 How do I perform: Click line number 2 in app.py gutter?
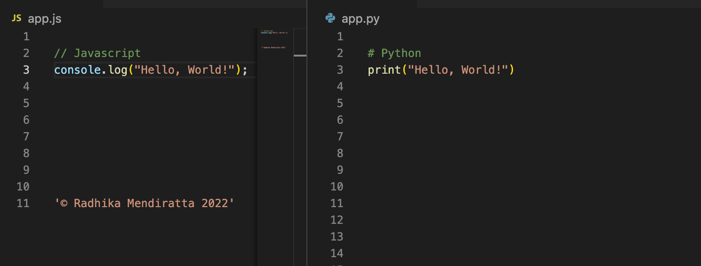click(x=340, y=53)
